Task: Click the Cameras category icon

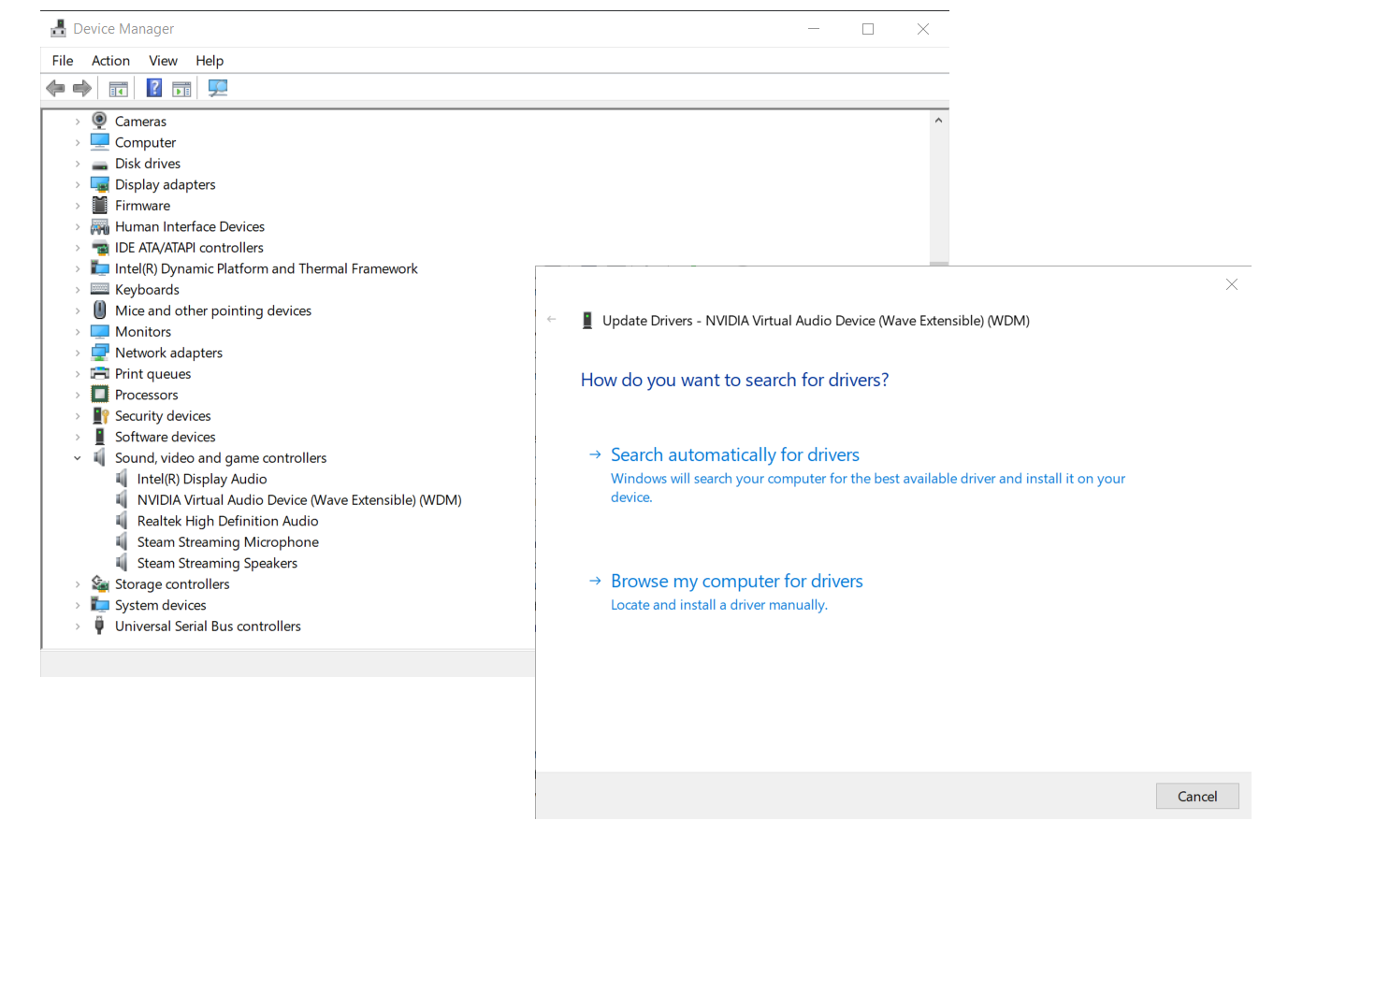Action: pyautogui.click(x=99, y=121)
